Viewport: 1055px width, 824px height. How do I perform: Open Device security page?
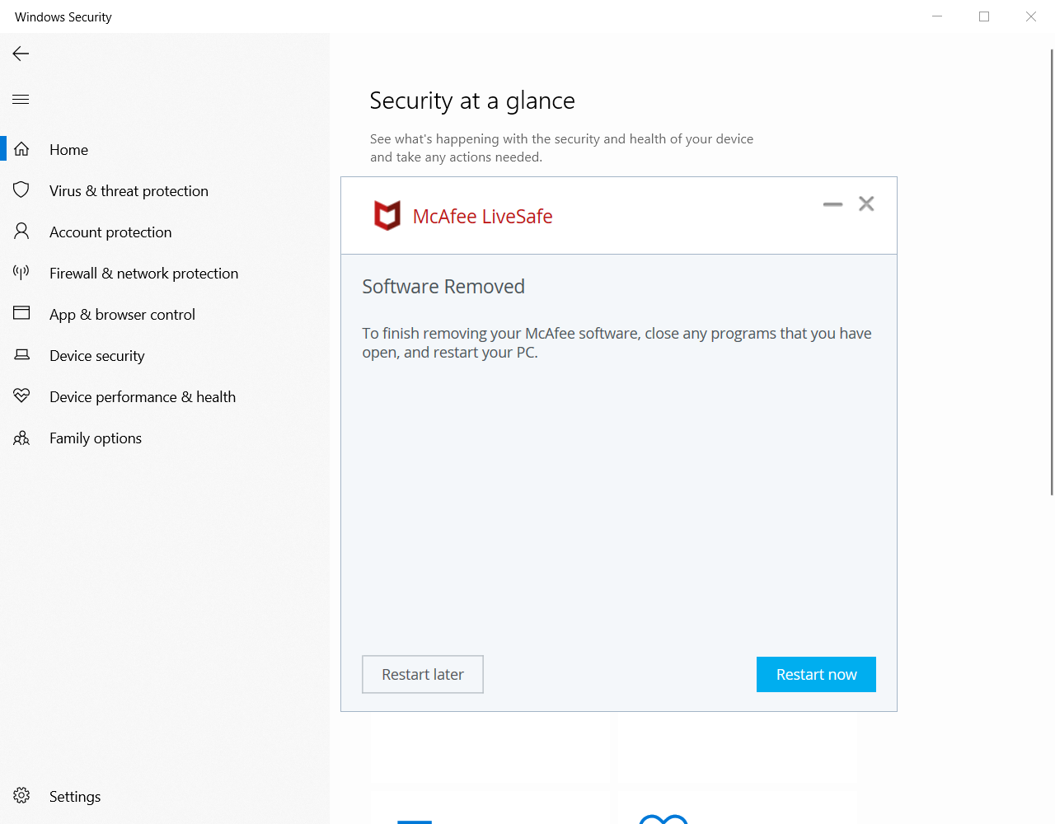165,355
